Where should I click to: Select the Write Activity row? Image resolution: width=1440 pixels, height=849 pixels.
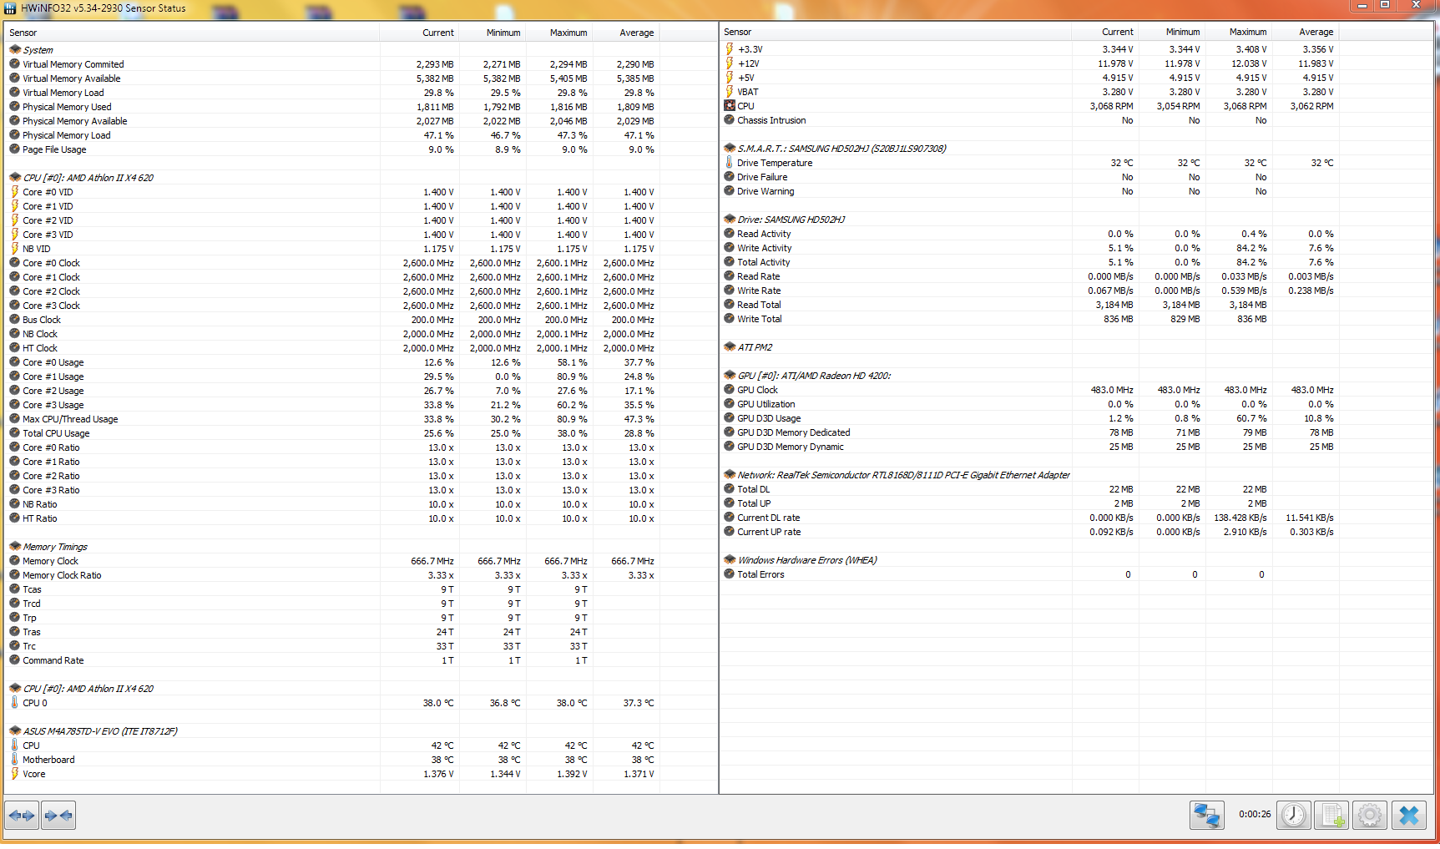[1077, 248]
